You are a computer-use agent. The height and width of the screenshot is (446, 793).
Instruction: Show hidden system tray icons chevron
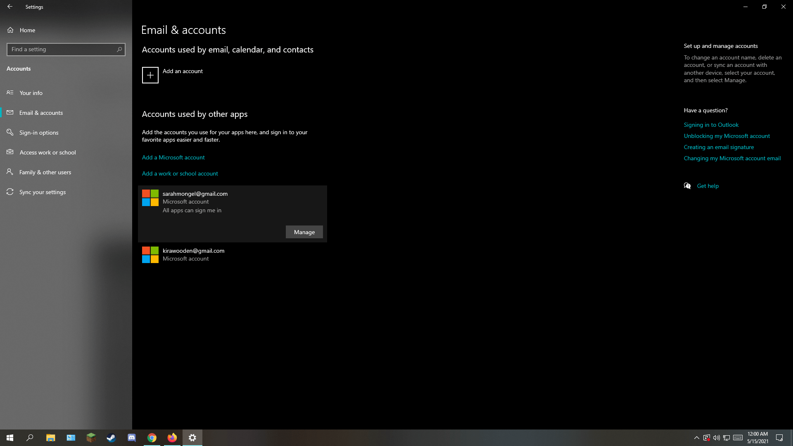click(x=696, y=438)
